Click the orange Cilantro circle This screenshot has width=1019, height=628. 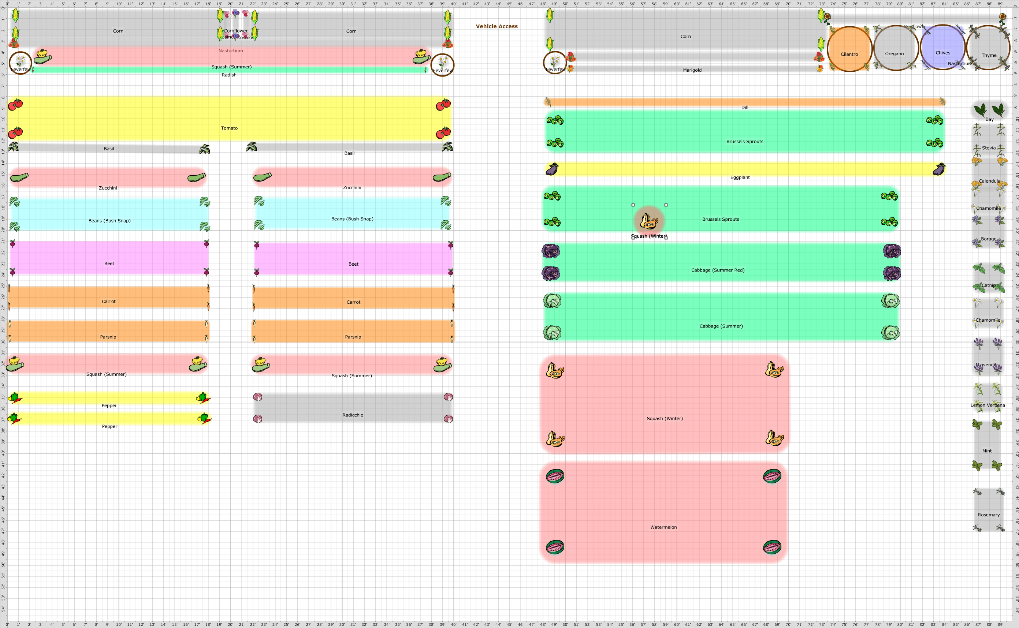click(x=849, y=49)
